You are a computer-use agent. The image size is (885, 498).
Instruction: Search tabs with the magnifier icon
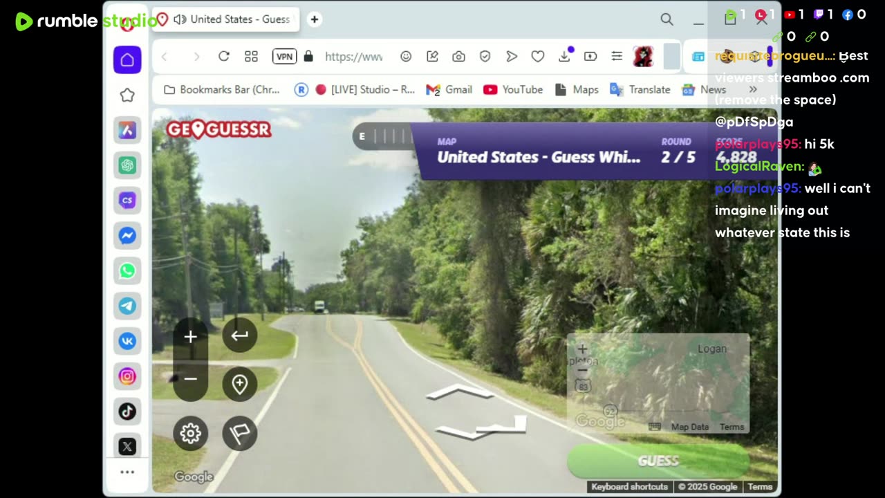(x=667, y=19)
